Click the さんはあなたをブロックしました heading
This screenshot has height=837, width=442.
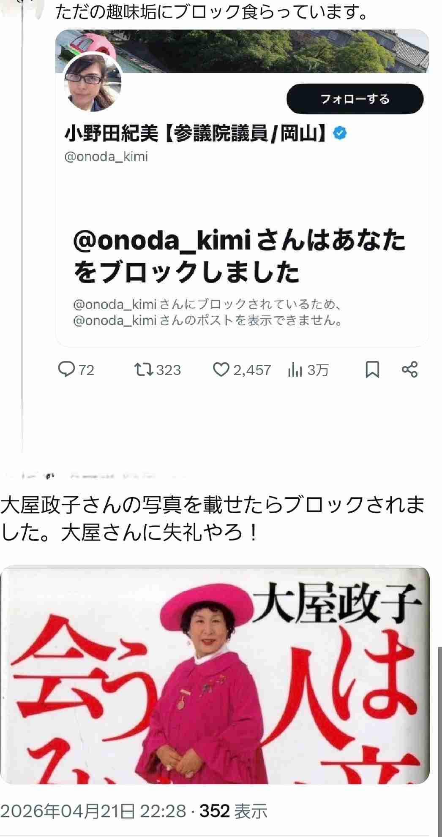(x=240, y=255)
